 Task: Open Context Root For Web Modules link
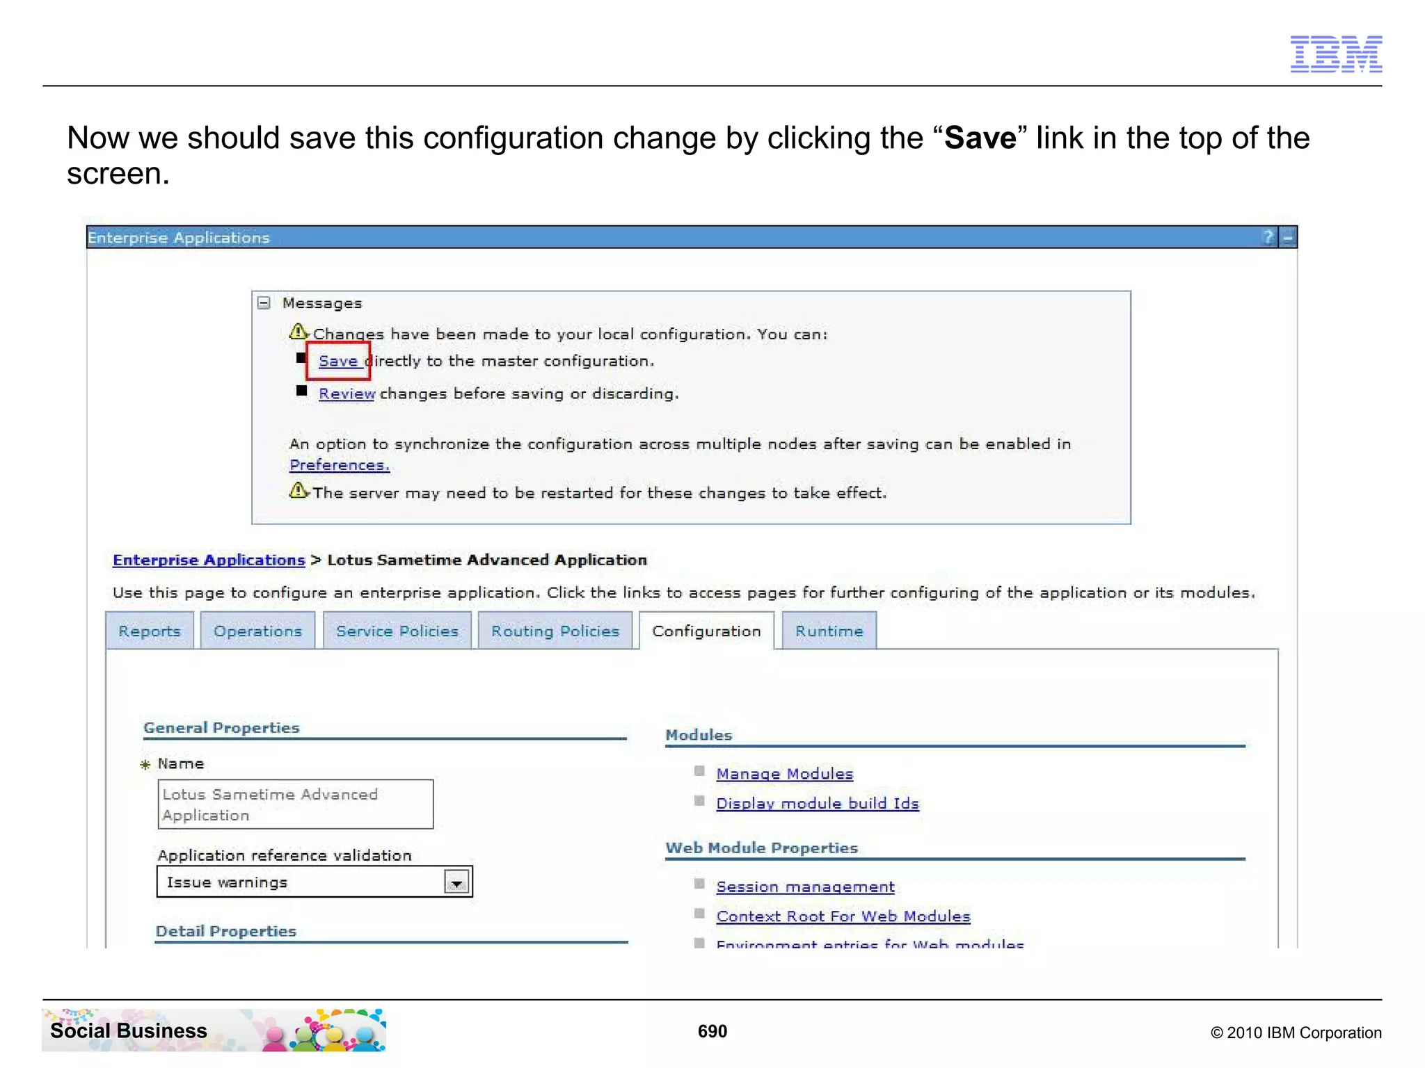[843, 916]
